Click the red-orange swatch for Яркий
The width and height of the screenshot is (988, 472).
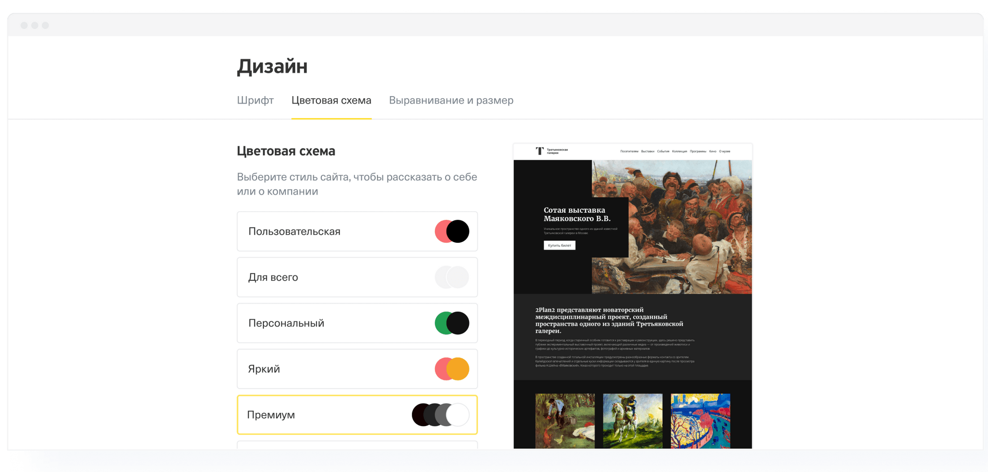[452, 369]
